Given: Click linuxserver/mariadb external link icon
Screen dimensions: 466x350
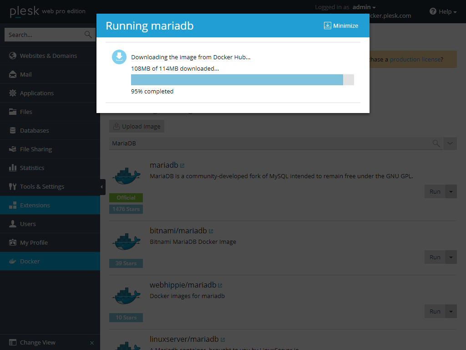Looking at the screenshot, I should coord(223,340).
